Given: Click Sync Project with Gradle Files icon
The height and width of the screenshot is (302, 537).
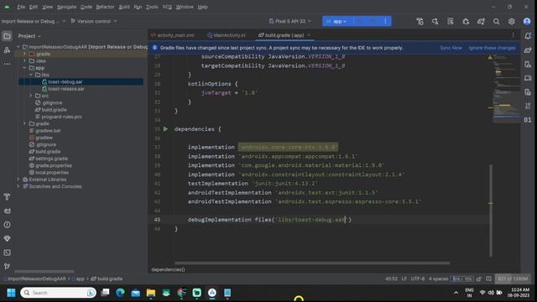Looking at the screenshot, I should (481, 21).
